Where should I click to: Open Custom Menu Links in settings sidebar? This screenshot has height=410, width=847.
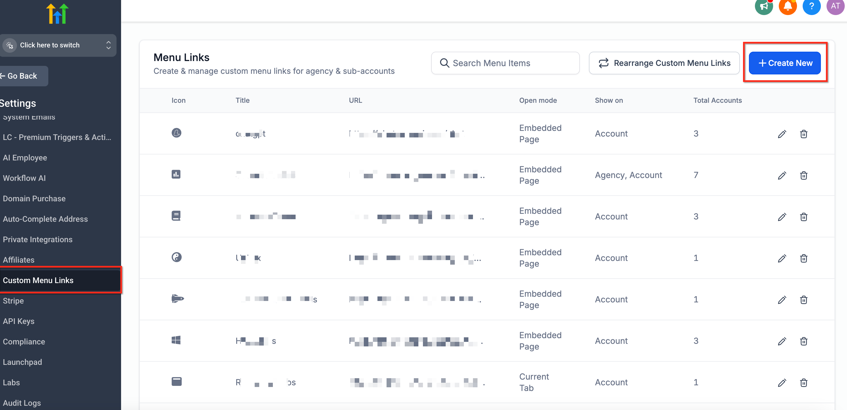(x=38, y=280)
